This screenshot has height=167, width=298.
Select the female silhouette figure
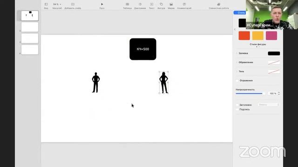click(x=163, y=83)
